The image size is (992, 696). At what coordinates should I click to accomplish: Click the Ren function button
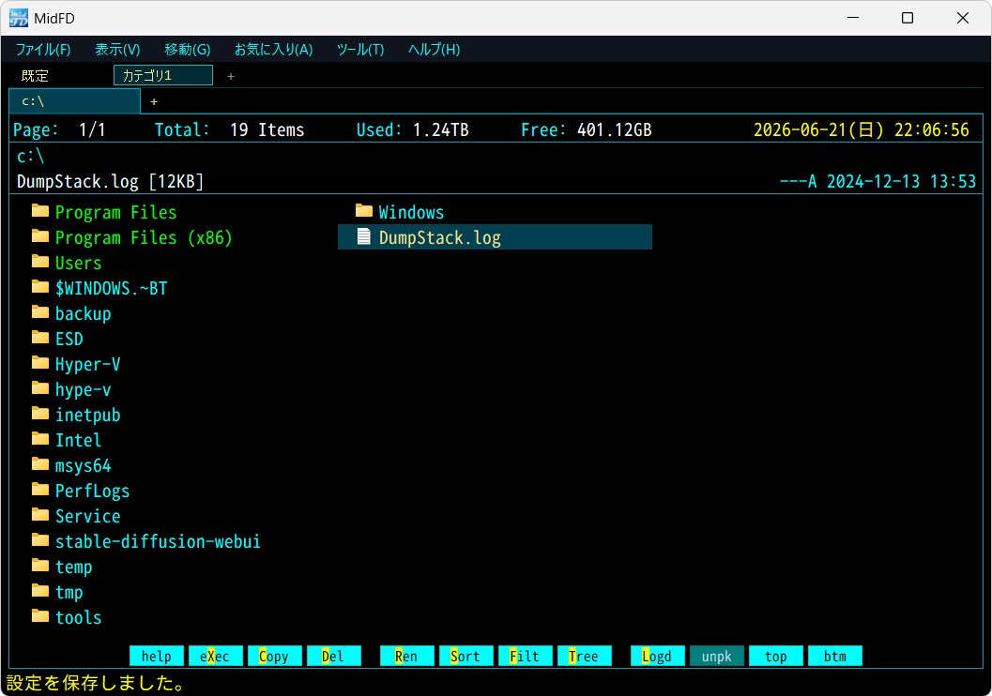[x=406, y=657]
